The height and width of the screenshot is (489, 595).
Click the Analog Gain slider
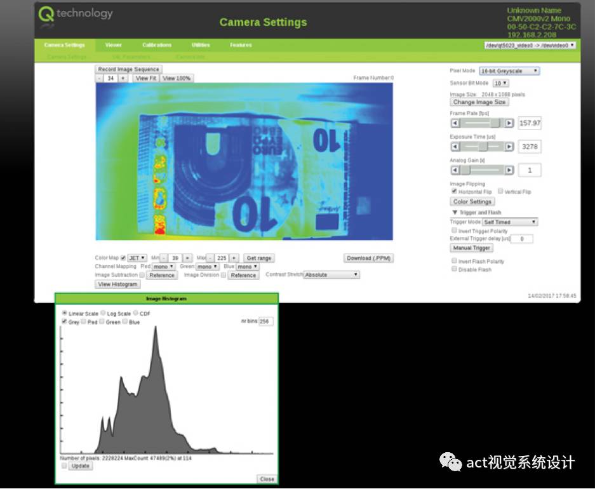click(483, 170)
